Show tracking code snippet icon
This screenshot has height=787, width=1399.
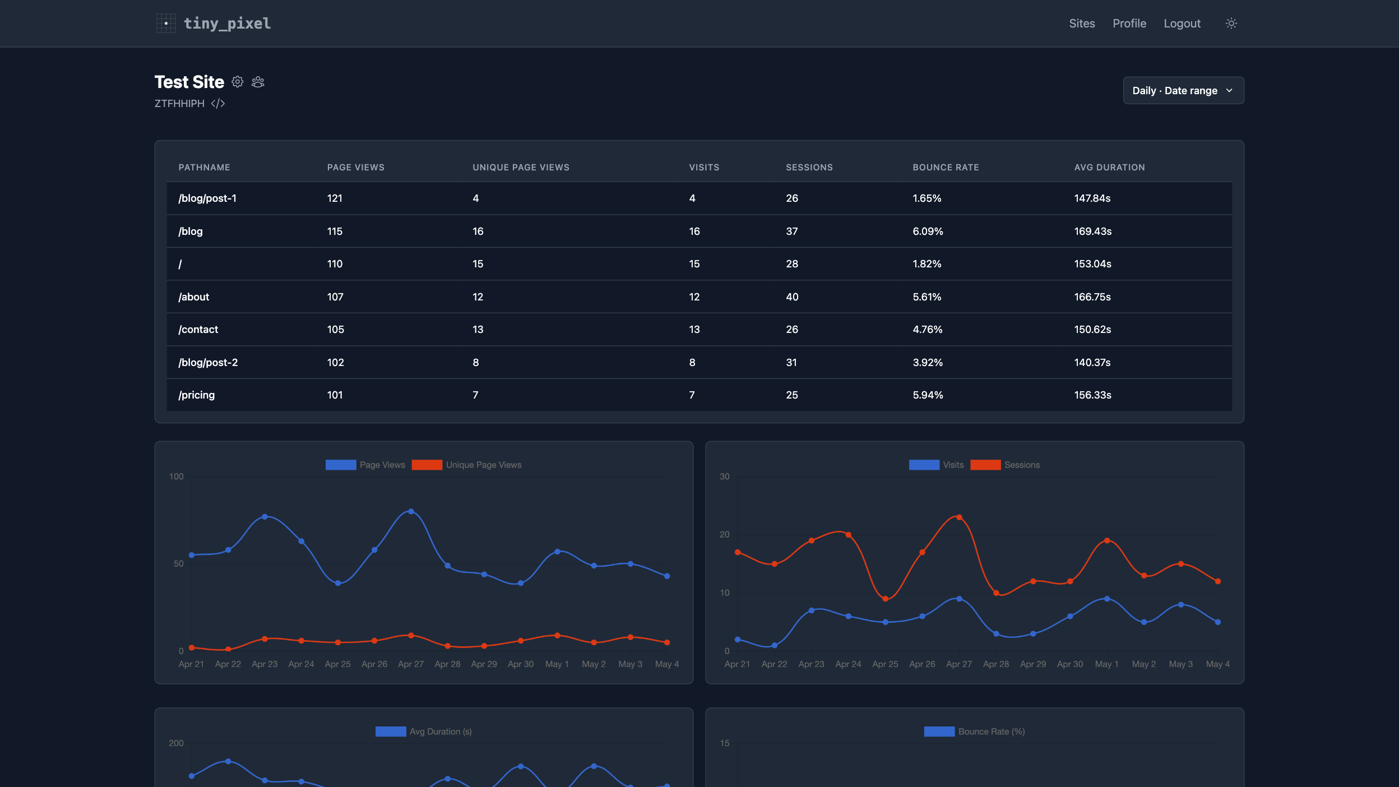tap(218, 104)
